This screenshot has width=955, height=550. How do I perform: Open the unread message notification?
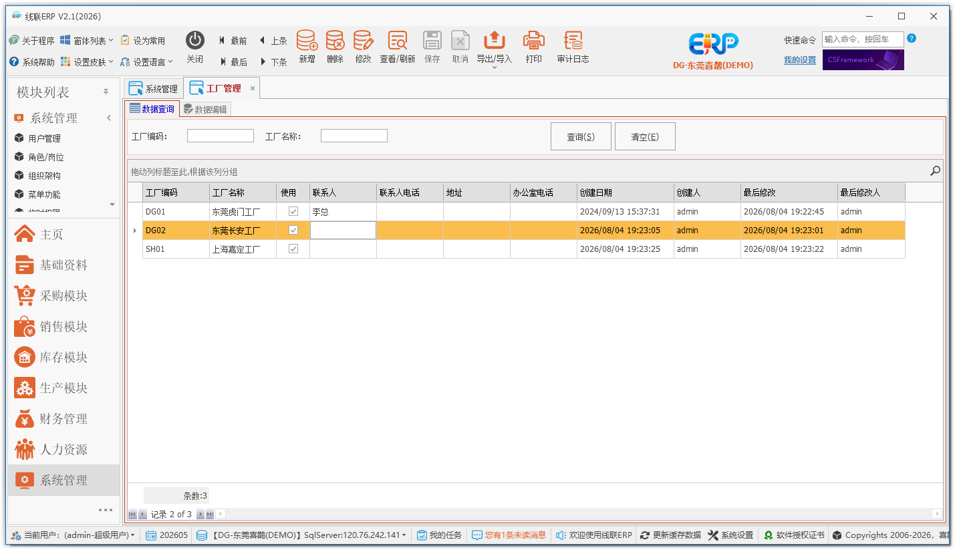pos(509,535)
